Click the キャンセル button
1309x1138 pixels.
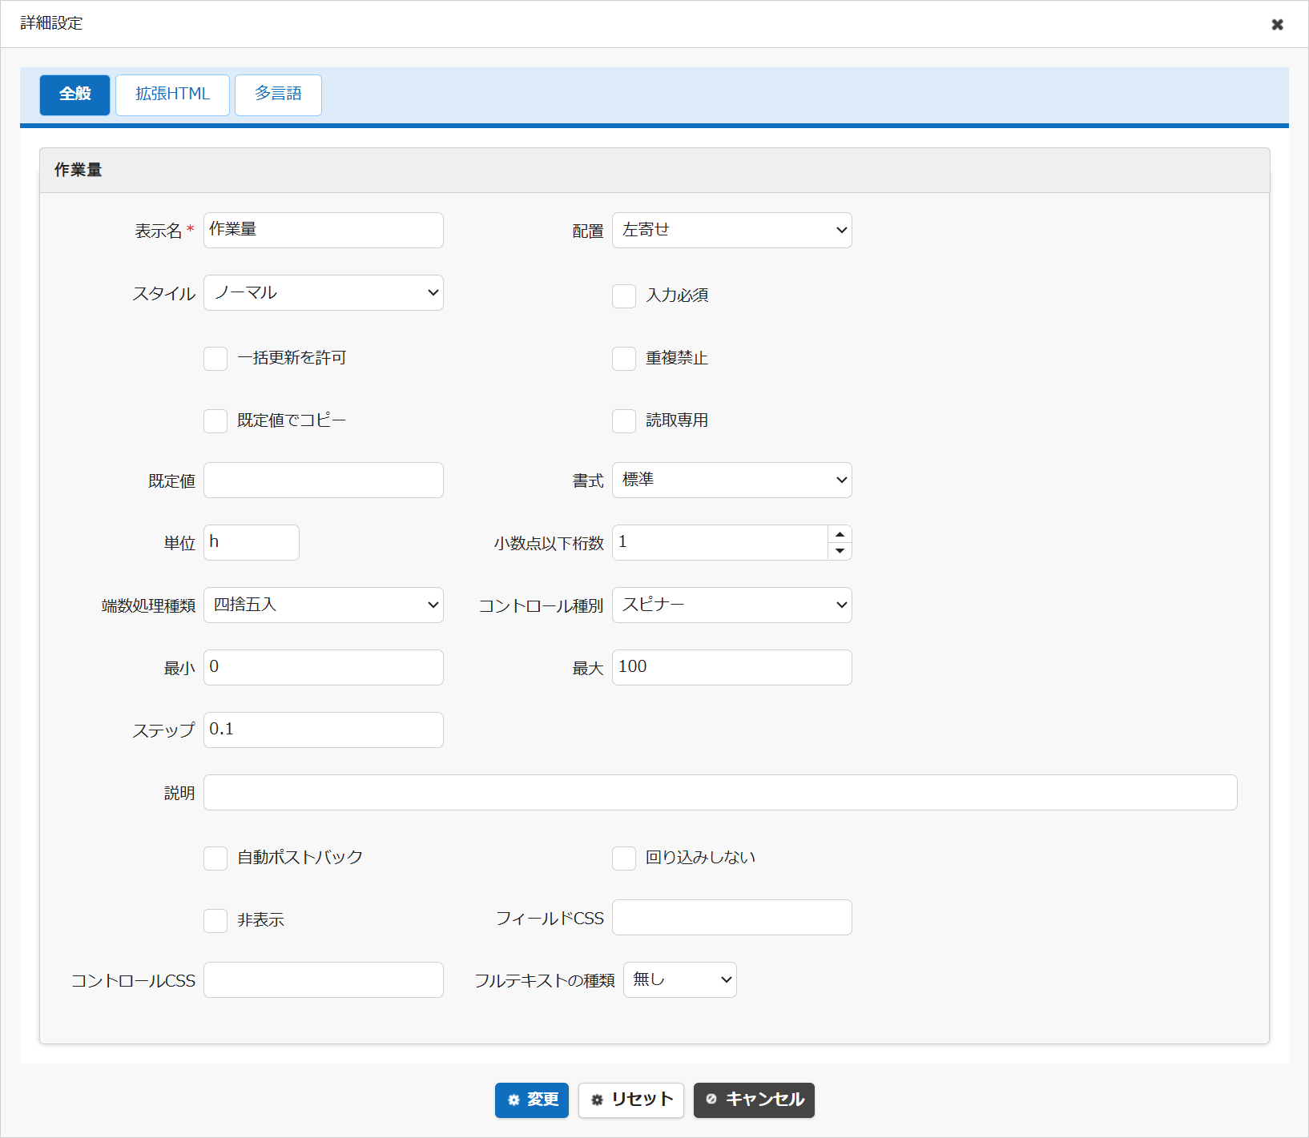tap(754, 1100)
